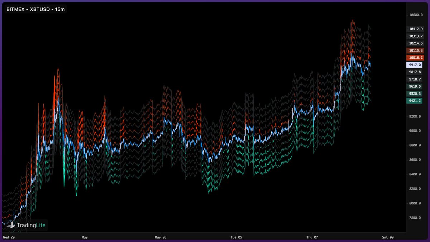
Task: Click the Wed 29 date label
Action: pyautogui.click(x=8, y=237)
